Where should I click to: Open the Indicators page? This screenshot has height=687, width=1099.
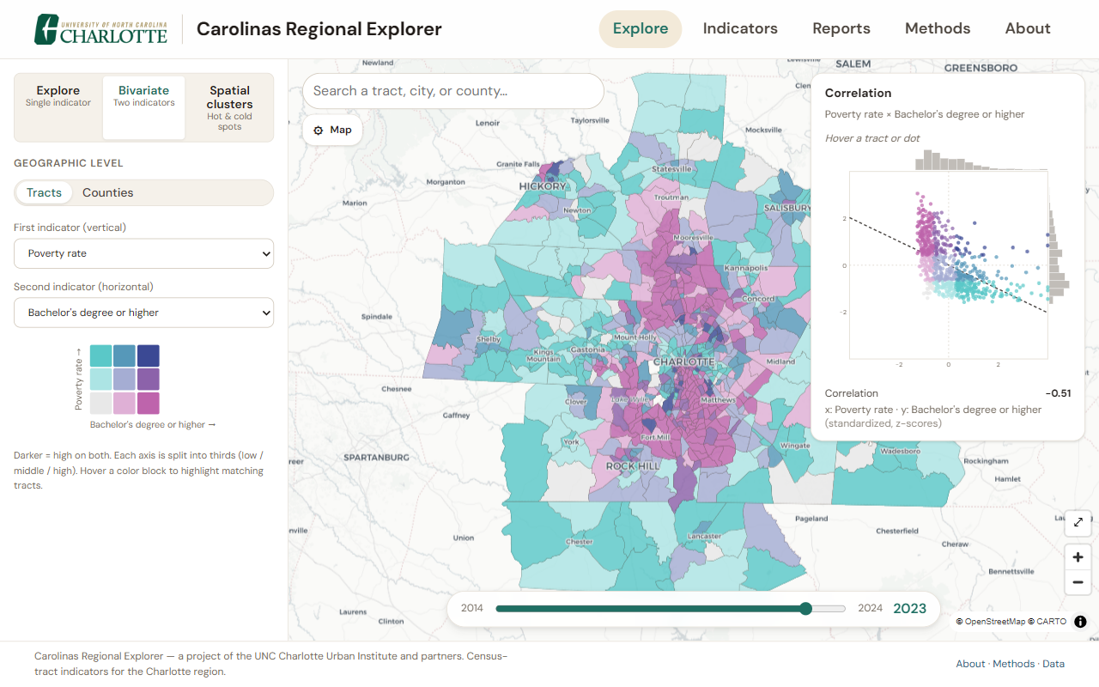(x=740, y=28)
